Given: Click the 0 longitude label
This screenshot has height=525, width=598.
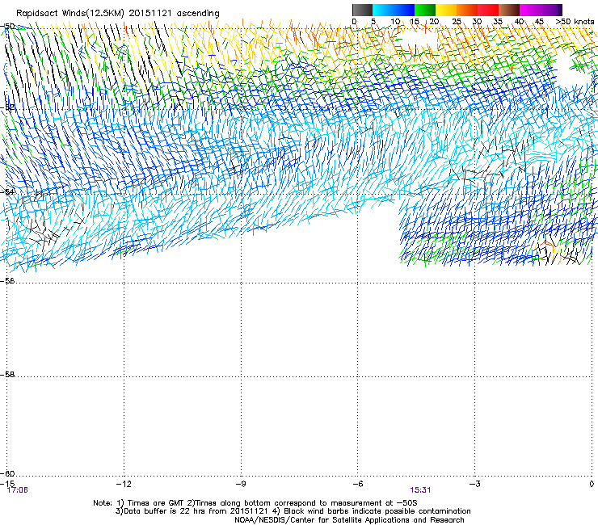Looking at the screenshot, I should click(x=592, y=484).
